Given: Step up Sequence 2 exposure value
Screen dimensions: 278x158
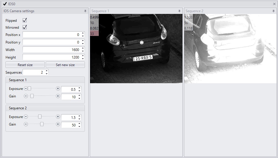Looking at the screenshot, I should 79,116.
